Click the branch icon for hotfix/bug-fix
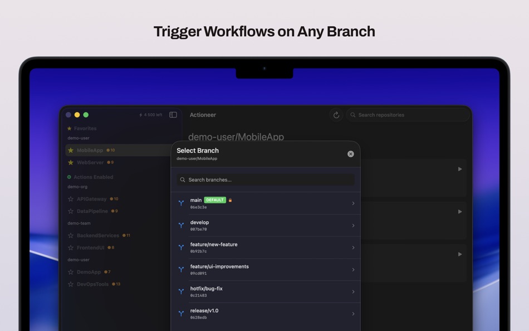The width and height of the screenshot is (529, 331). tap(181, 291)
